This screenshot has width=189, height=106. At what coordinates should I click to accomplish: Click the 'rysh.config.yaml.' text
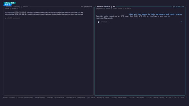tap(104, 18)
